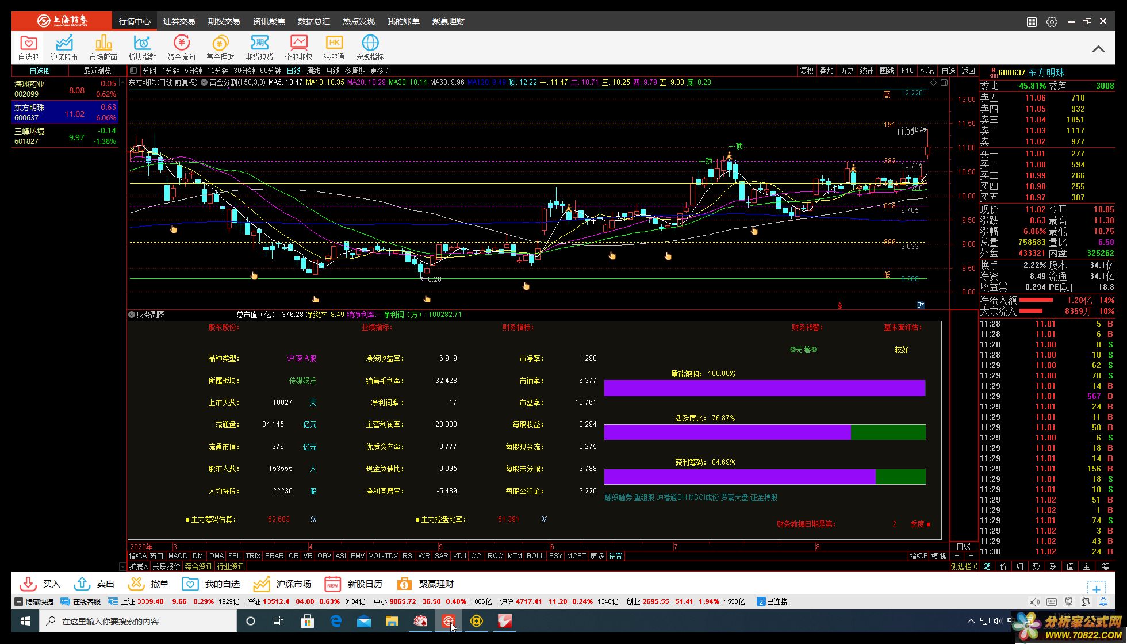Open the 资金流向 toolbar icon

click(181, 47)
